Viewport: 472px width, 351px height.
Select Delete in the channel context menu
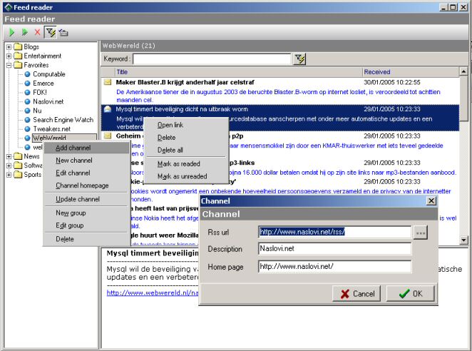tap(86, 239)
